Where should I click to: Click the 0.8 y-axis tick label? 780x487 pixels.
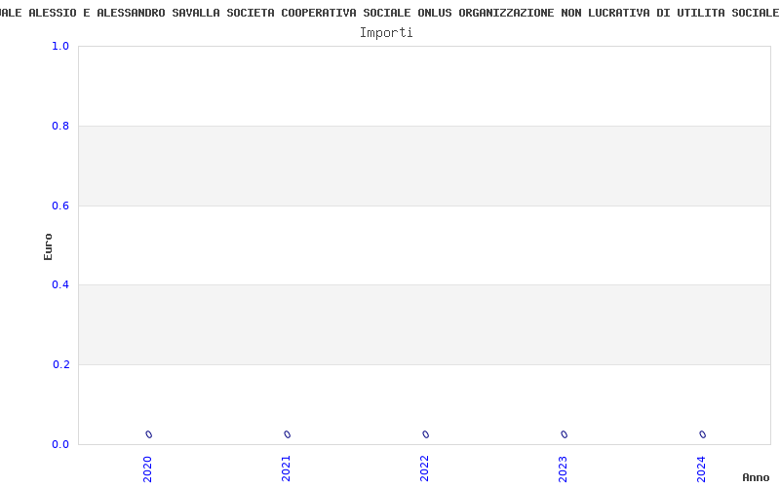60,127
